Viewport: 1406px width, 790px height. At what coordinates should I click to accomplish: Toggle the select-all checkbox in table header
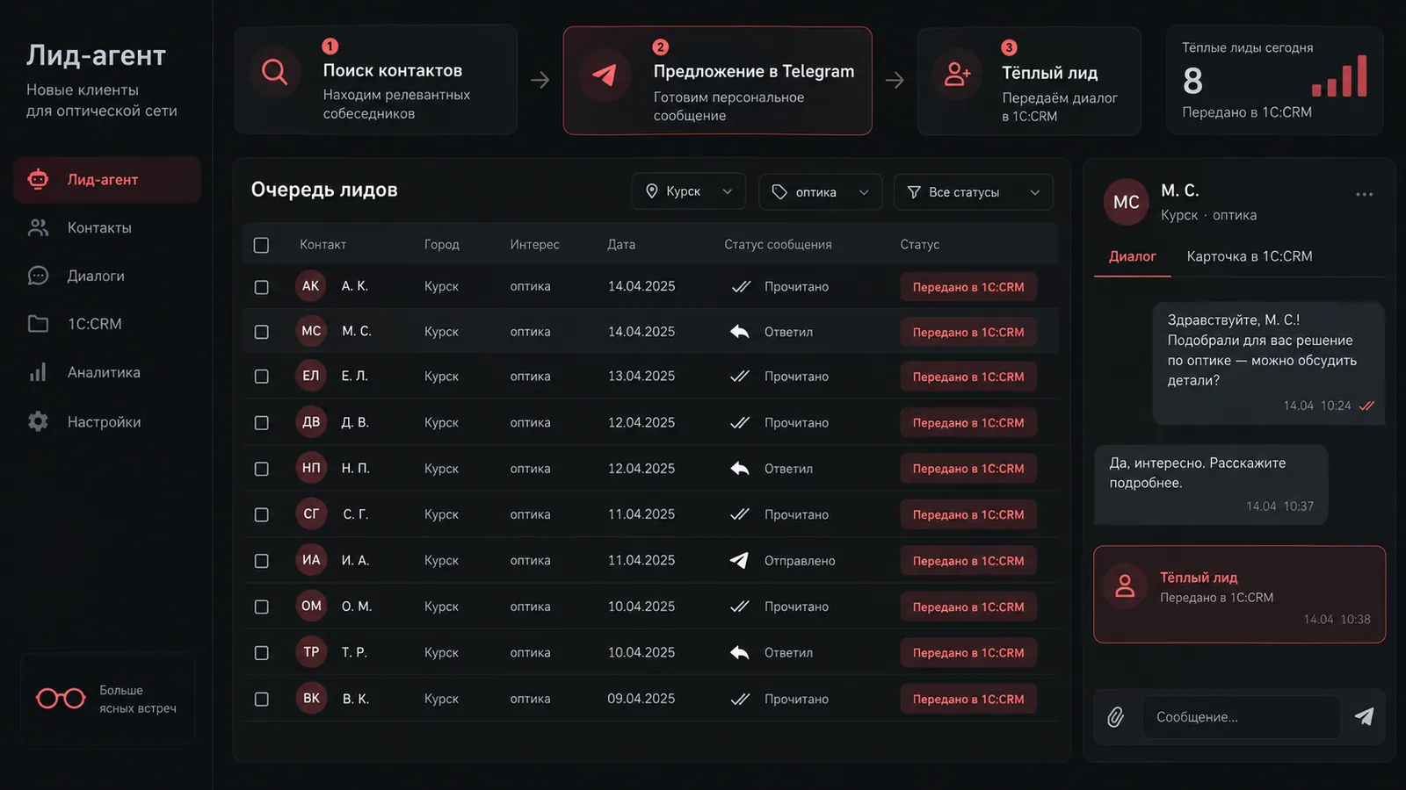[x=261, y=245]
